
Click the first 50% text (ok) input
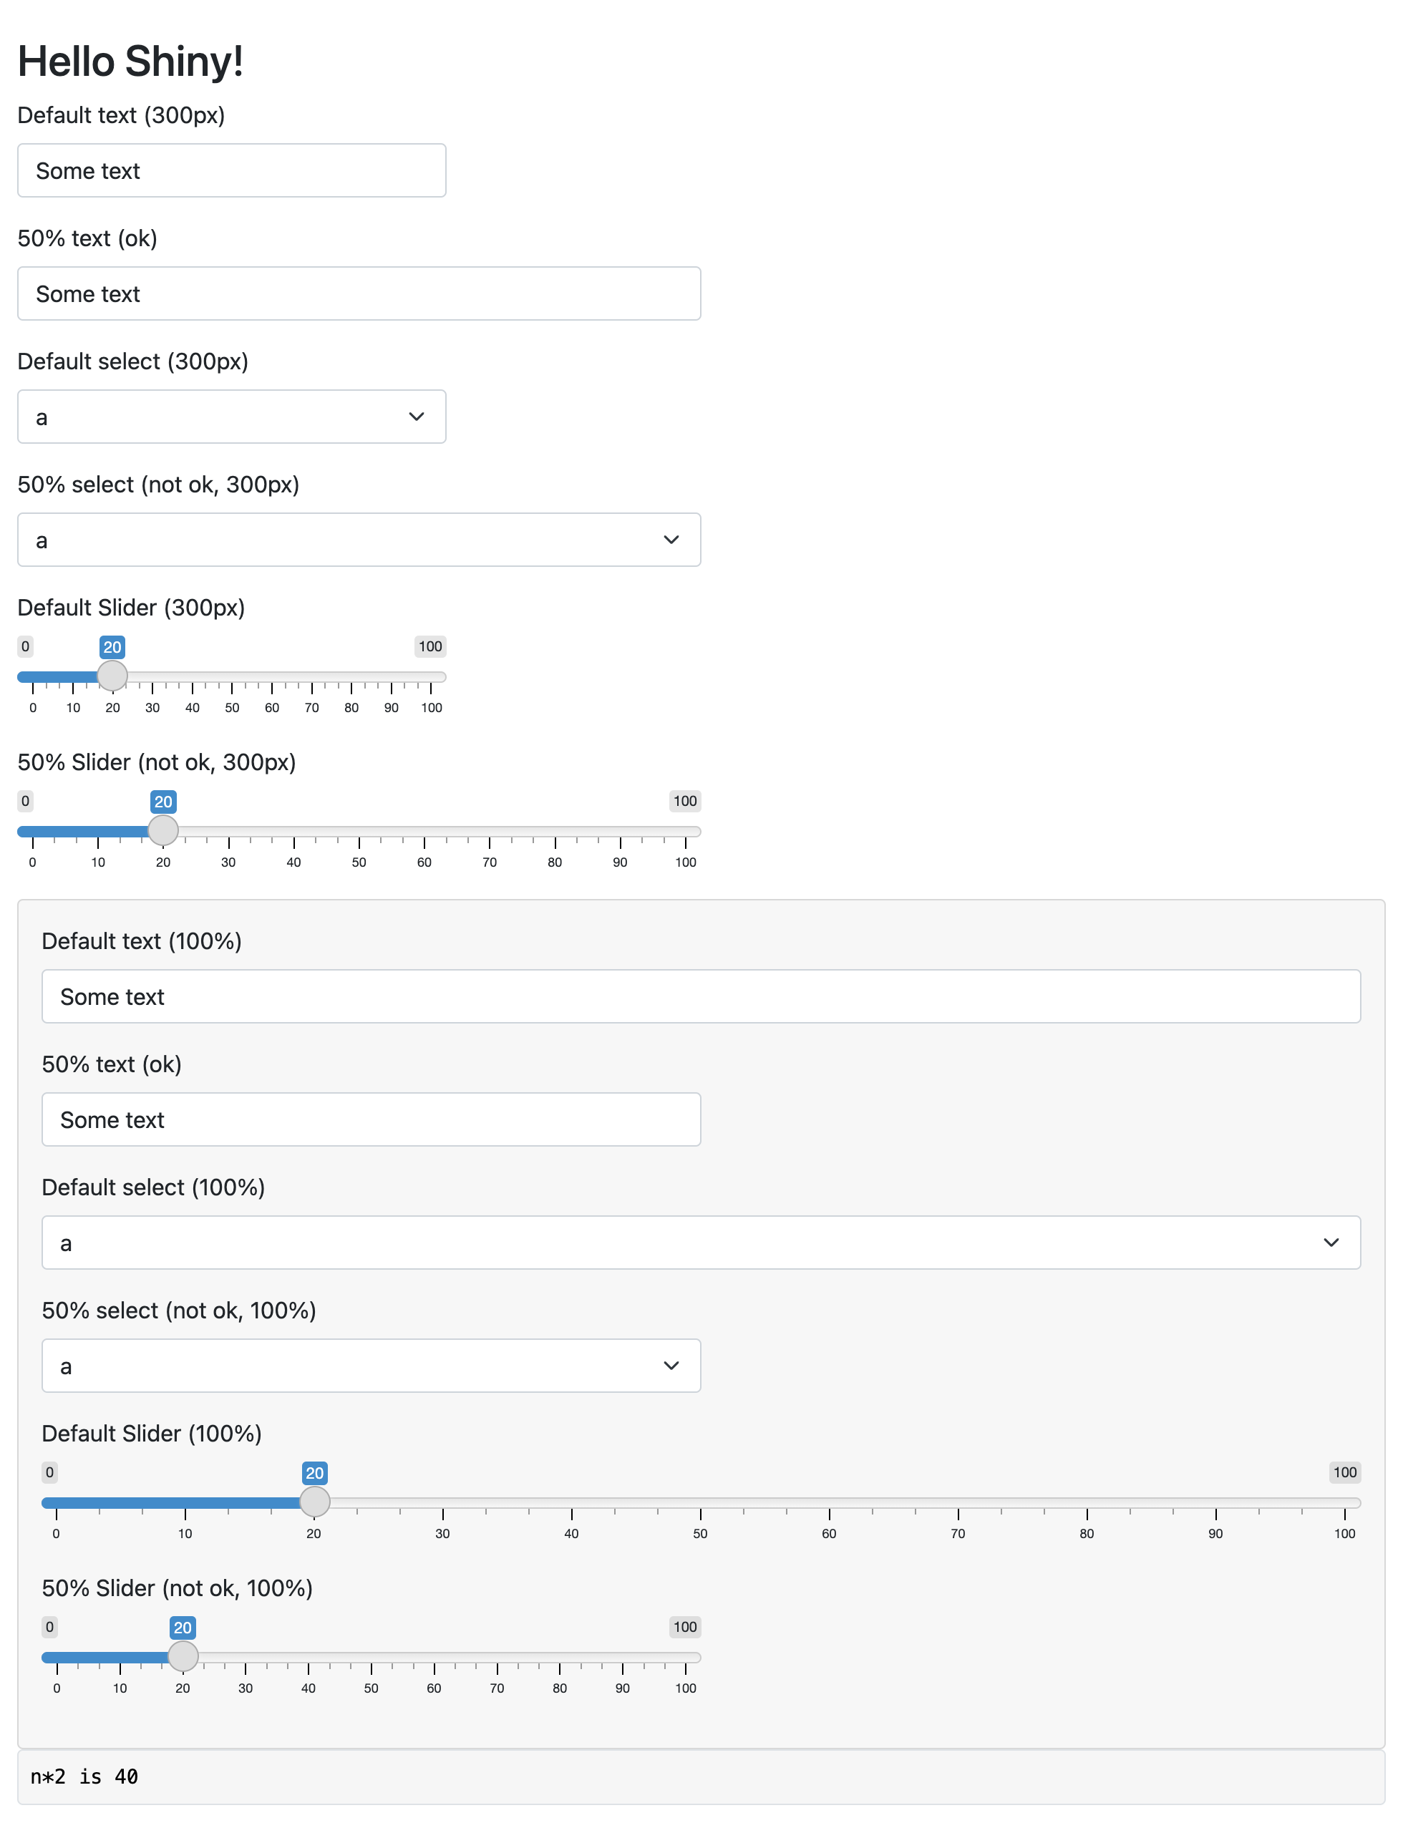[359, 293]
